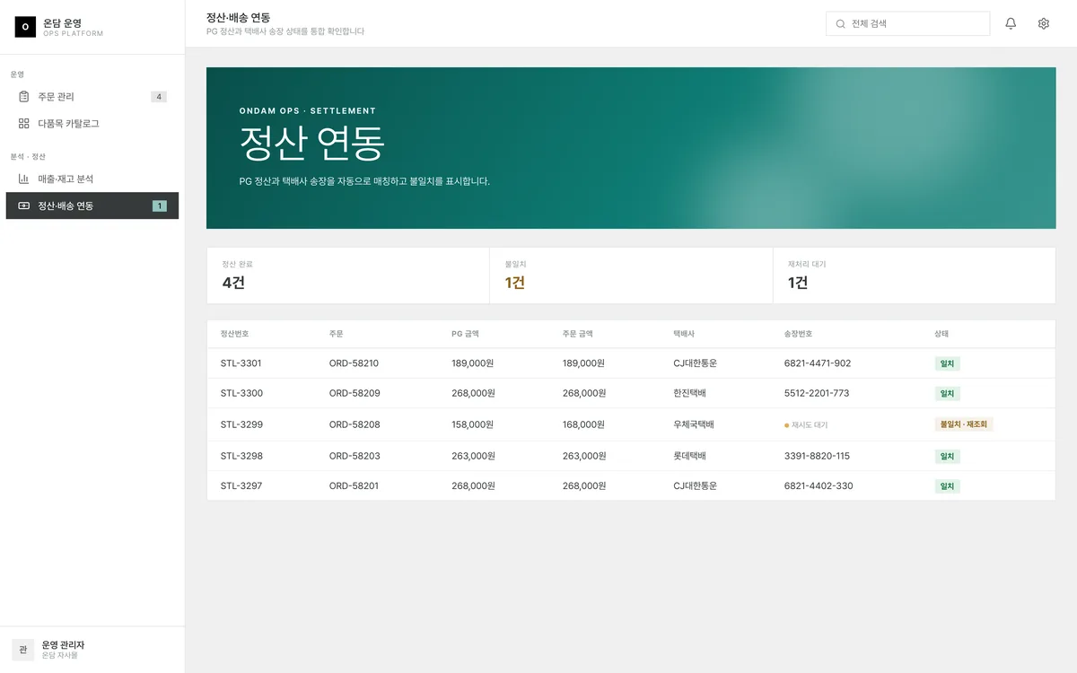Click CJ대한통운 in STL-3301 row
This screenshot has height=673, width=1077.
696,363
